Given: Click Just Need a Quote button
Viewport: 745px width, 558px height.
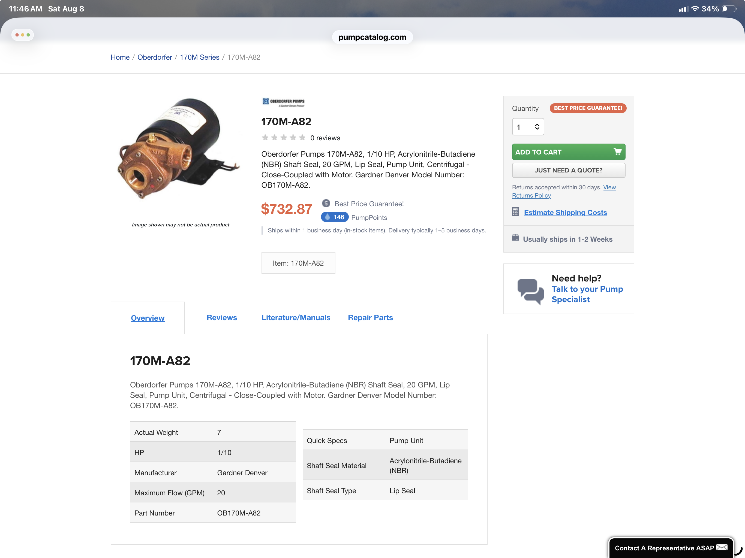Looking at the screenshot, I should click(568, 170).
